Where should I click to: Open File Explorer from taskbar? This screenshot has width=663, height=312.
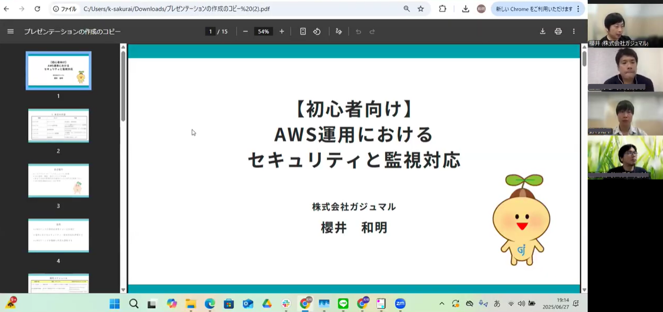pos(191,304)
